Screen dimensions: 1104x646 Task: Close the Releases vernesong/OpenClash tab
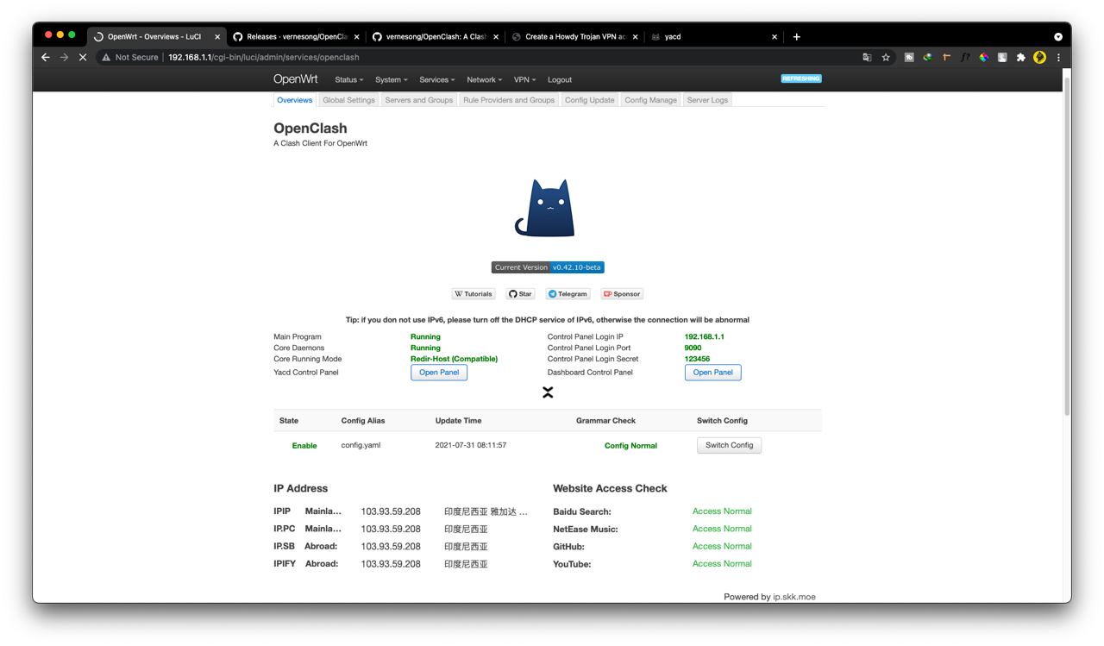point(357,37)
